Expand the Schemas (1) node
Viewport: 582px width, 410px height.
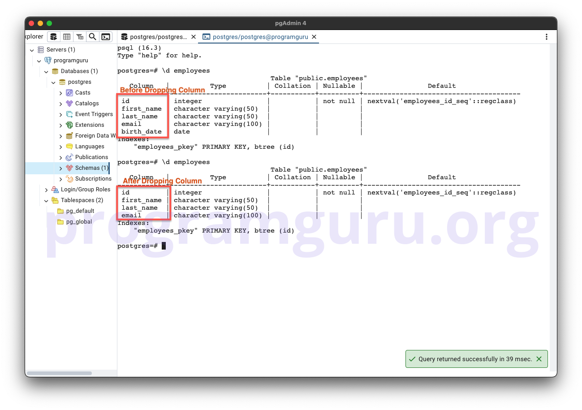tap(61, 168)
